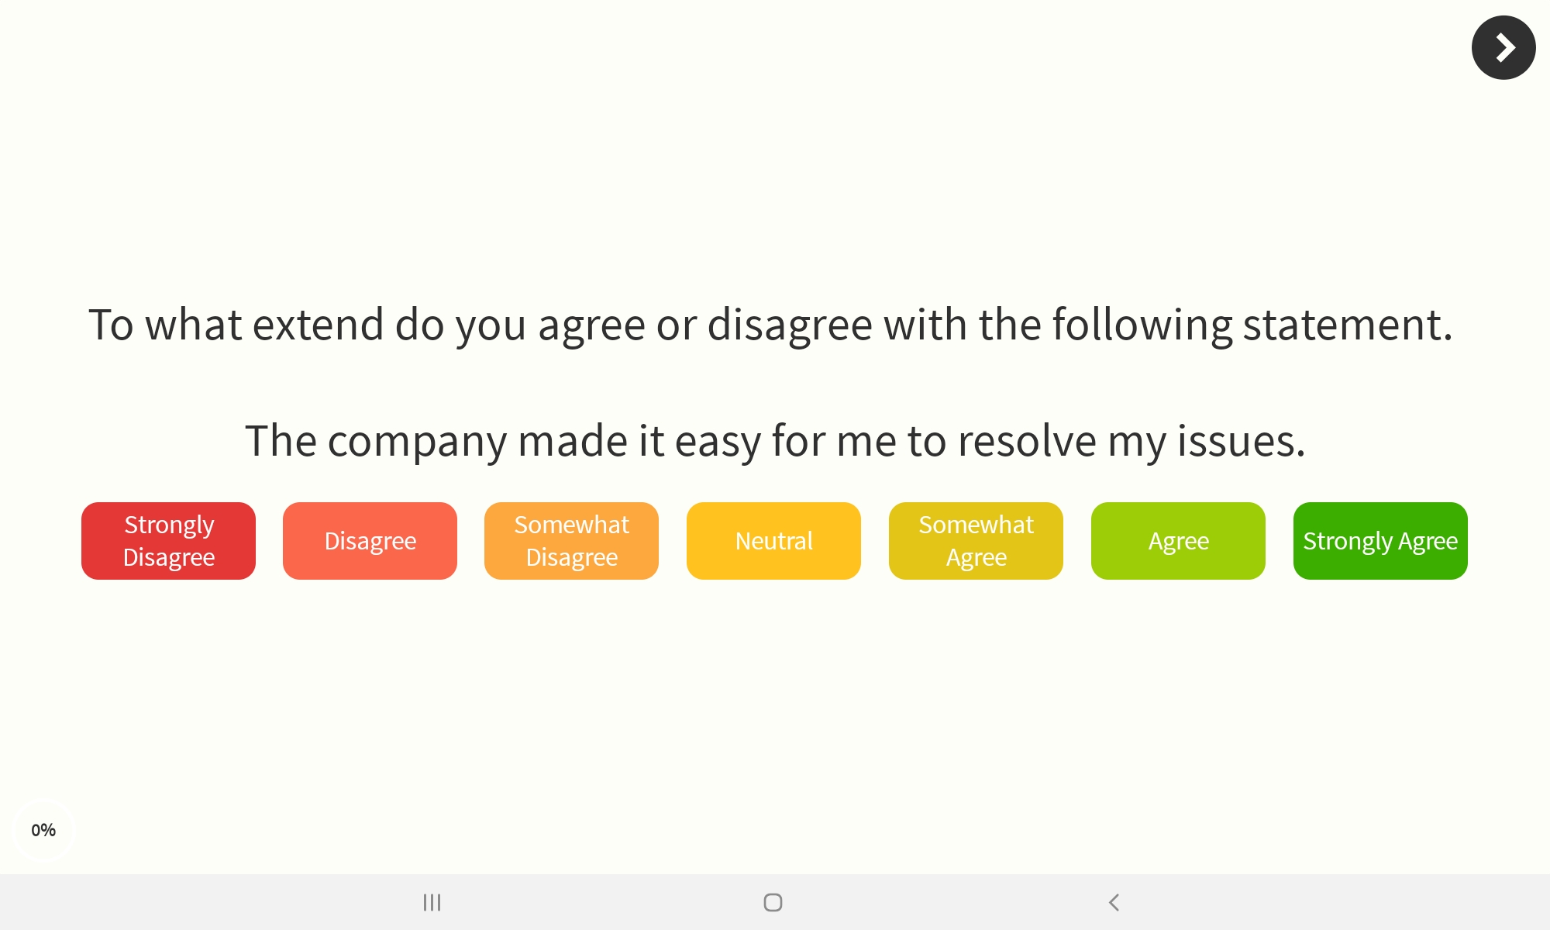Click the Somewhat Disagree option

point(571,540)
